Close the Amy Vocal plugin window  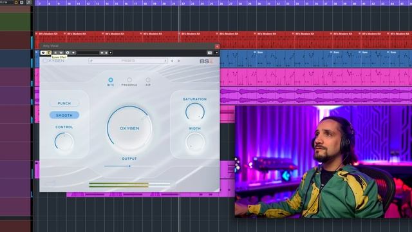click(217, 46)
